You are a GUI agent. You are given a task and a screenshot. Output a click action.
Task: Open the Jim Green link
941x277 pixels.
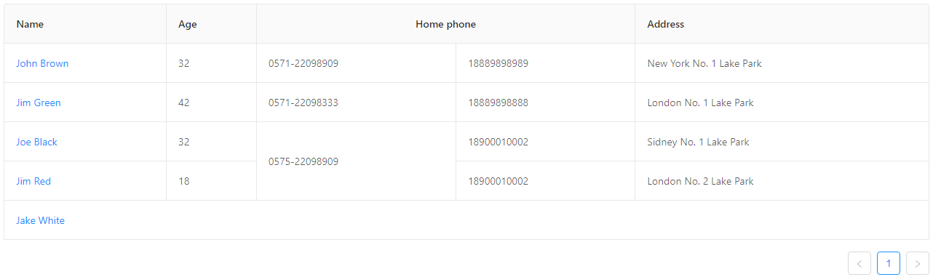pos(39,103)
